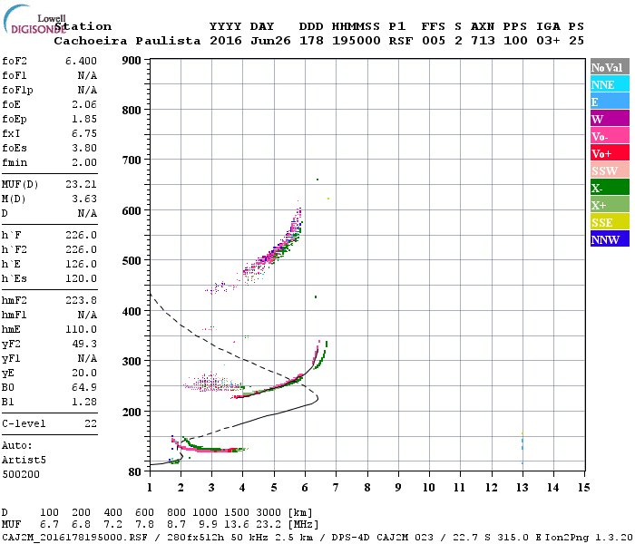The image size is (635, 544).
Task: Click the foF1p N/A value
Action: [x=87, y=91]
